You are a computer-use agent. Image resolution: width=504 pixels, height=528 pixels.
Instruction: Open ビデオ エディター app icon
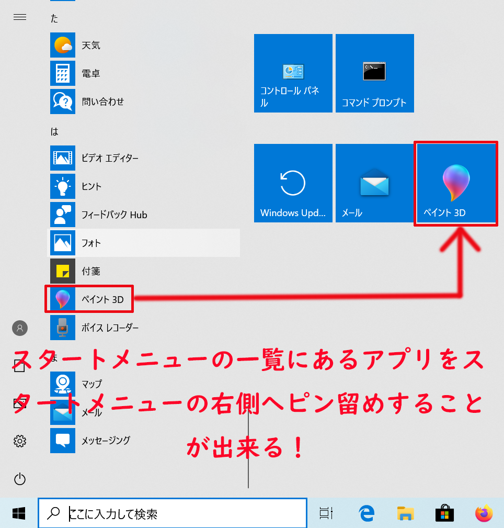(x=63, y=158)
